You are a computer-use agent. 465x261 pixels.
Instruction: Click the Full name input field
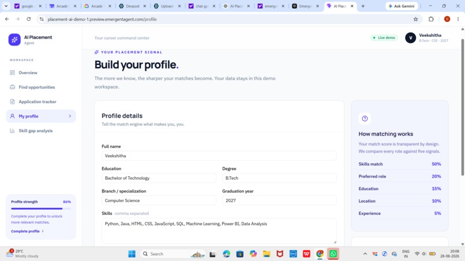(219, 156)
